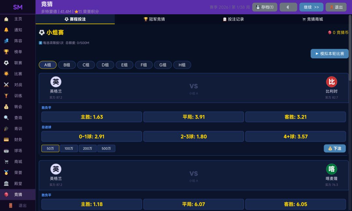Click the 商城 shopping cart icon
The image size is (352, 211).
pyautogui.click(x=6, y=162)
